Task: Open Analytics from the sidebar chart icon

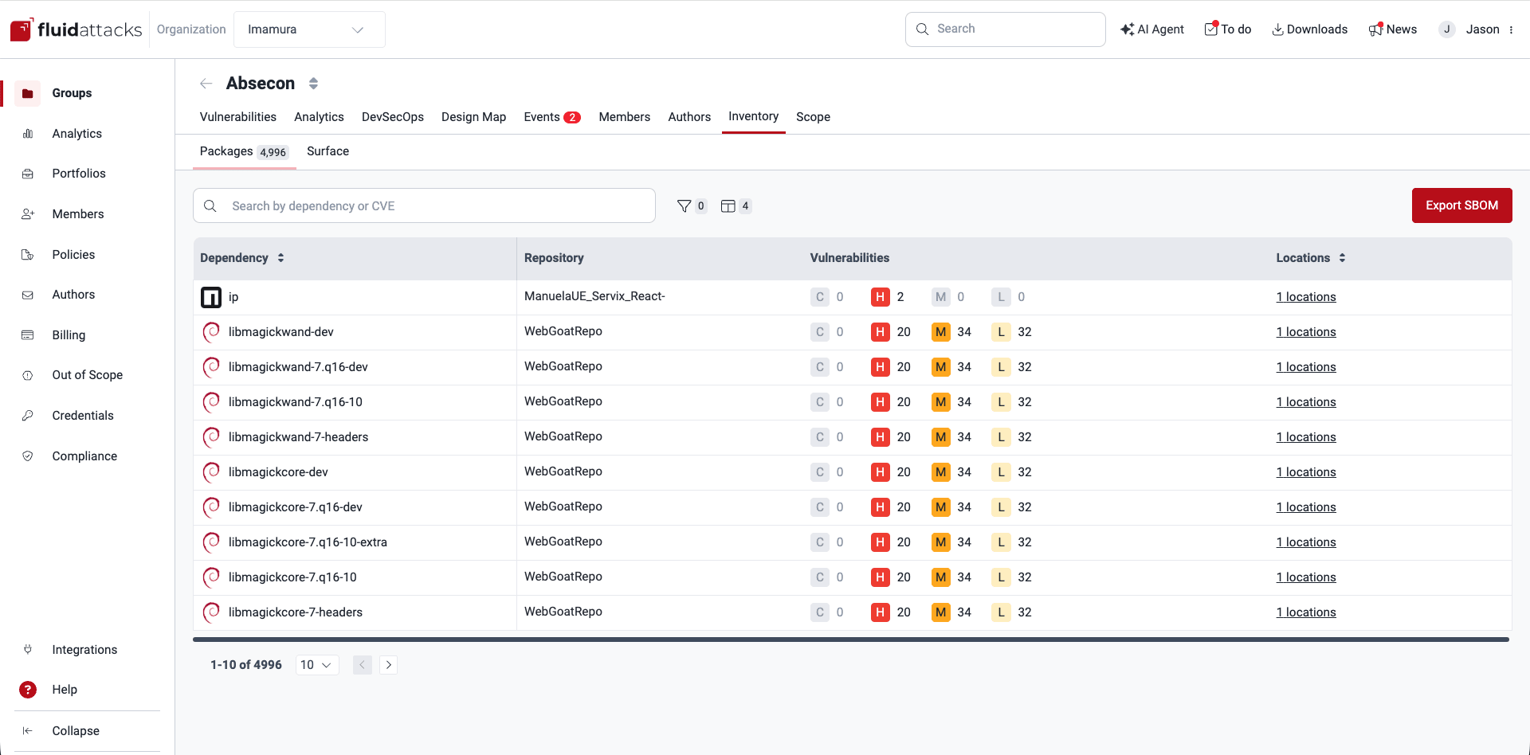Action: point(28,133)
